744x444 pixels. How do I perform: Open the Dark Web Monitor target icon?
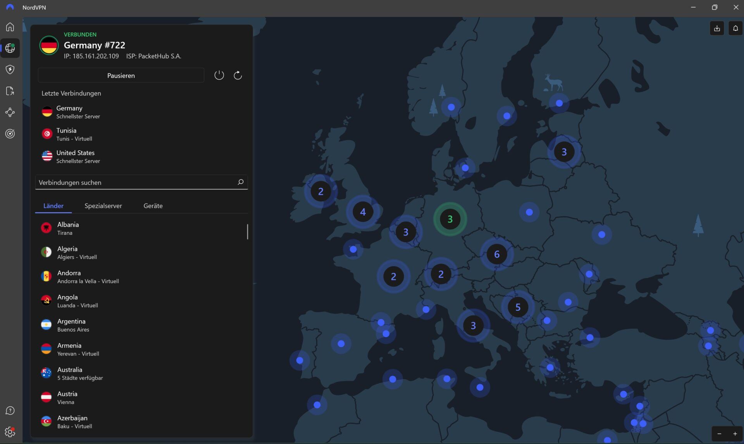pyautogui.click(x=10, y=134)
